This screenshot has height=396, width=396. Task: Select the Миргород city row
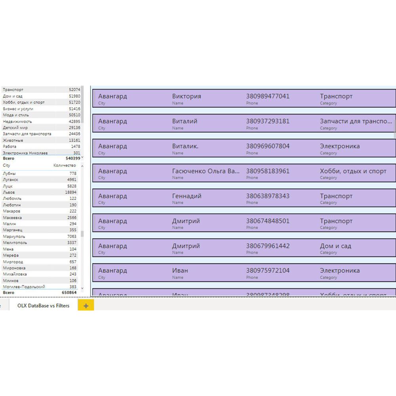click(x=40, y=262)
